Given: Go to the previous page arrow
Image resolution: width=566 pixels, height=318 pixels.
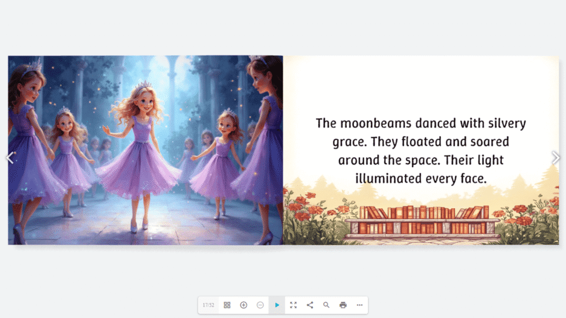Looking at the screenshot, I should (x=10, y=157).
